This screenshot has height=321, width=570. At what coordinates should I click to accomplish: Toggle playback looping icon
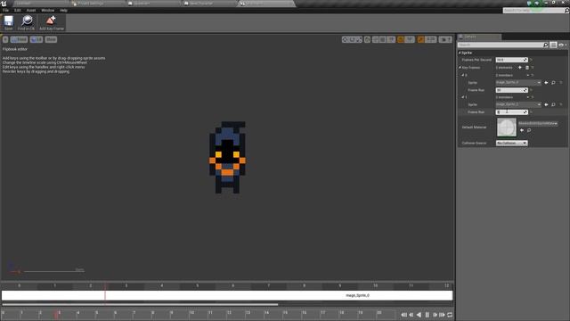click(x=450, y=315)
